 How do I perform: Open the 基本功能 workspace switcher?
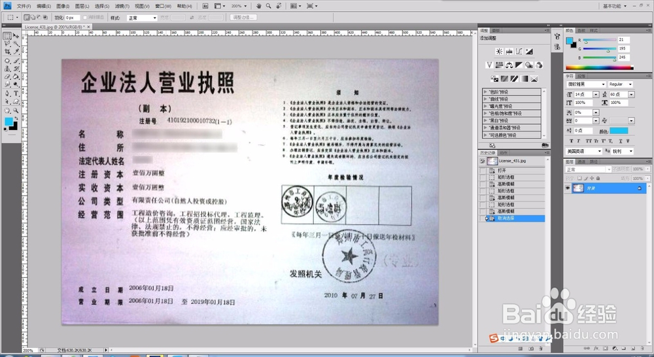pos(614,6)
